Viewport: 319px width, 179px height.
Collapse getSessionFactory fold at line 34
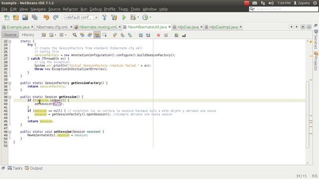click(10, 83)
